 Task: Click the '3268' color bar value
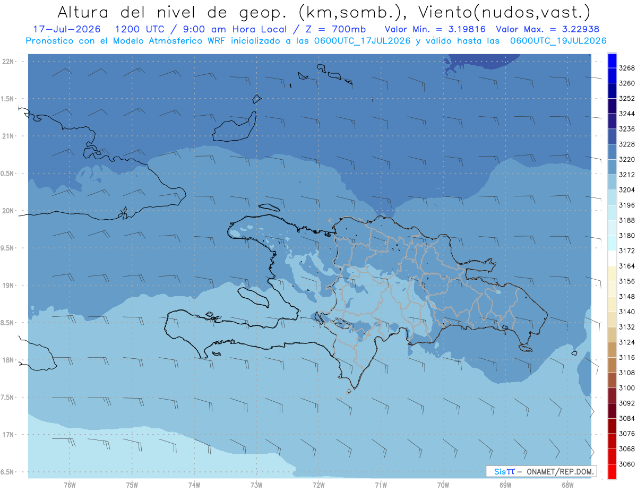click(627, 68)
